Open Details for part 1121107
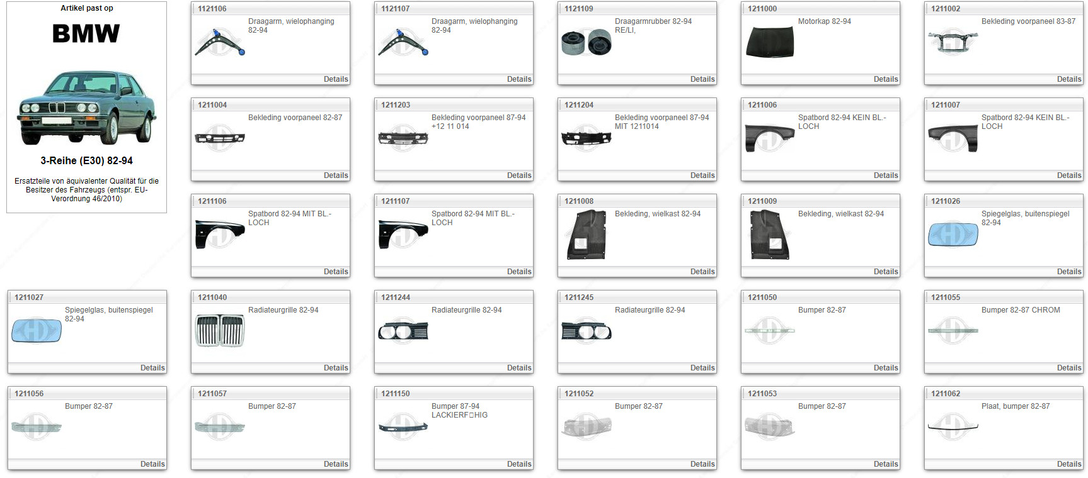1088x478 pixels. tap(519, 79)
